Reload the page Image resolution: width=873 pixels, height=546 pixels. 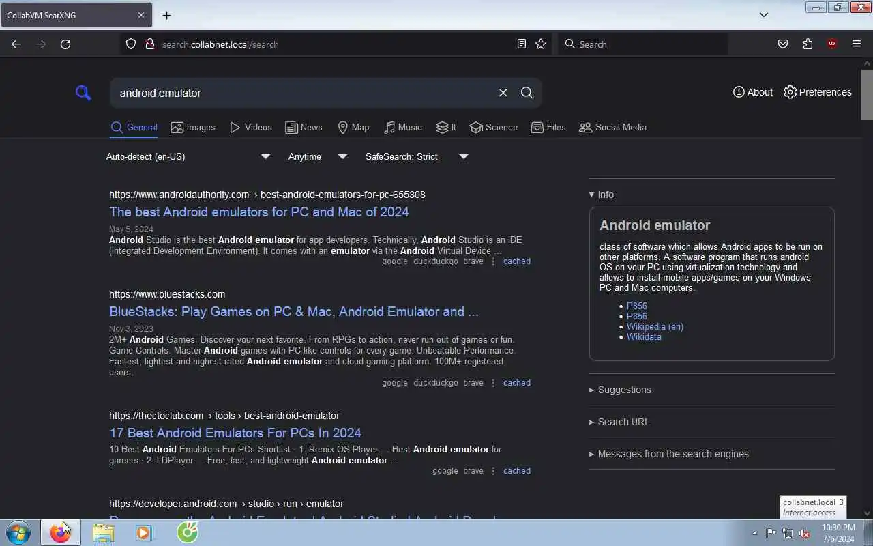[65, 44]
